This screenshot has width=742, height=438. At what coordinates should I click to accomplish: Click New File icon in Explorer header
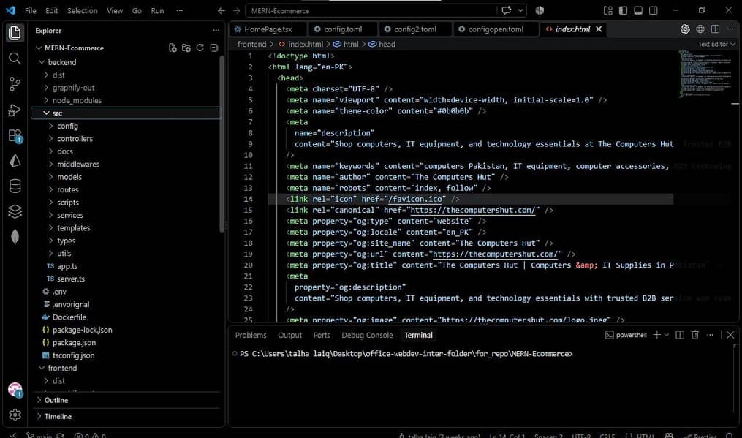pyautogui.click(x=173, y=48)
